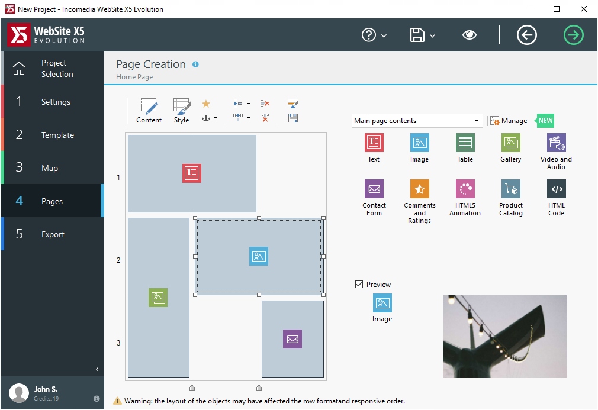
Task: Open the Main page contents dropdown
Action: [417, 121]
